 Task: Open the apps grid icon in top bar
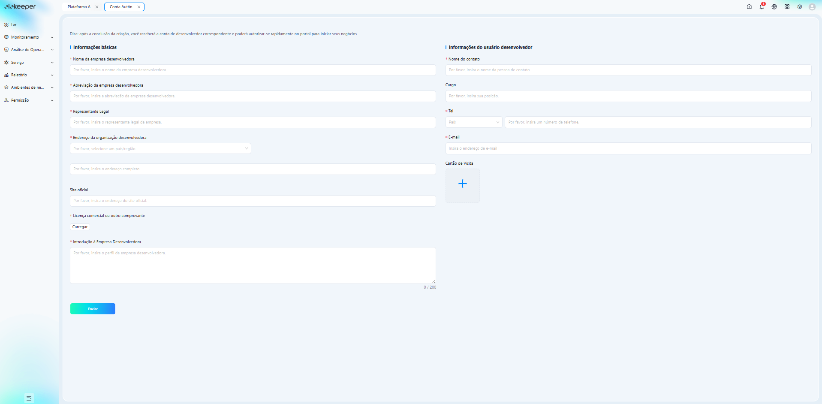pyautogui.click(x=787, y=7)
